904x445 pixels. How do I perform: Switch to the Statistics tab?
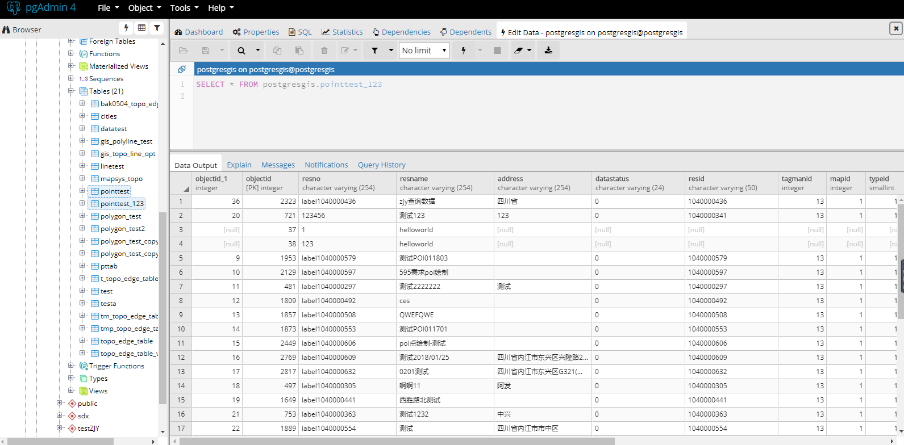pos(342,32)
